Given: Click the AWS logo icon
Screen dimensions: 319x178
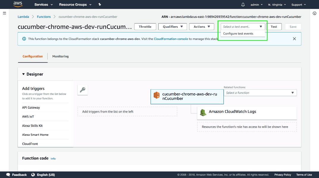Looking at the screenshot, I should tap(18, 4).
